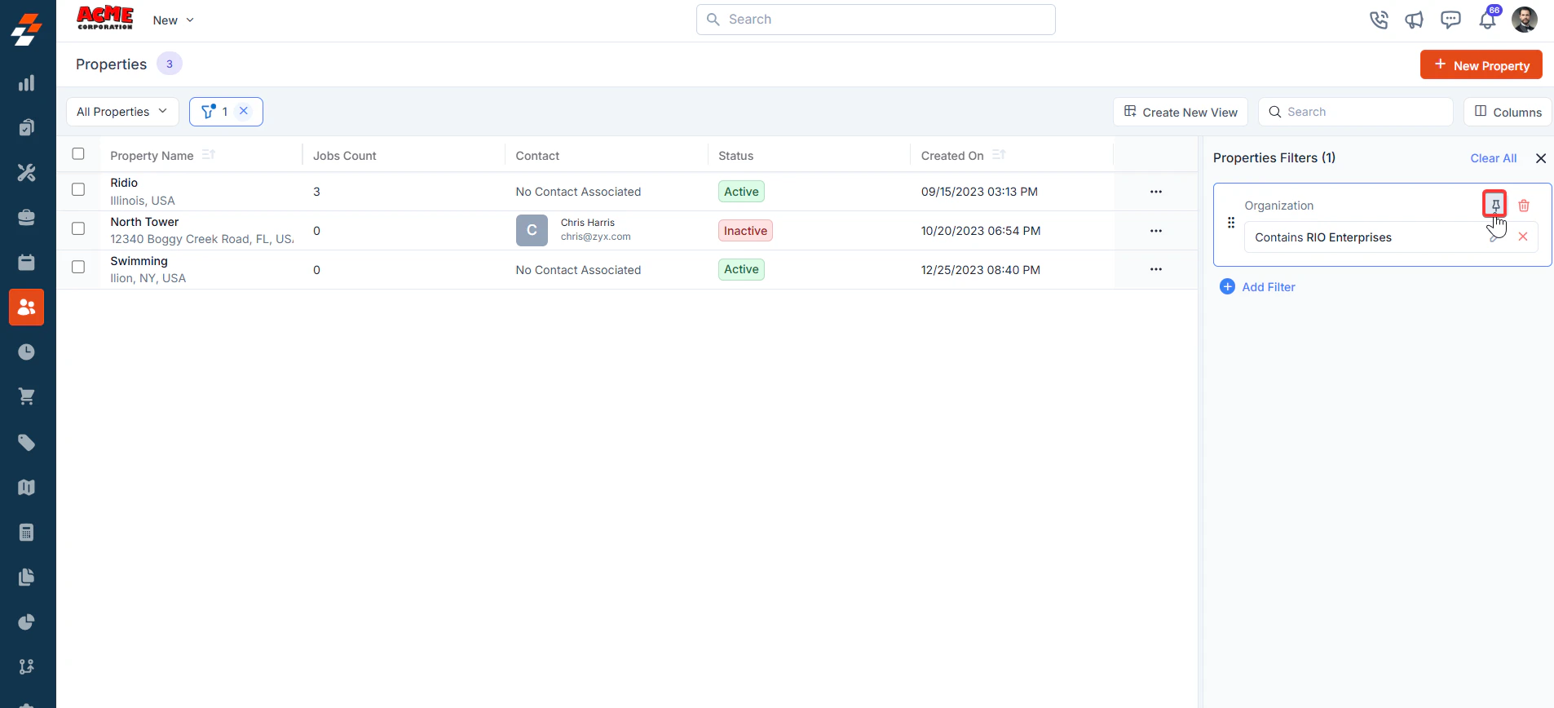Viewport: 1554px width, 708px height.
Task: Click the Contact column header
Action: (x=537, y=156)
